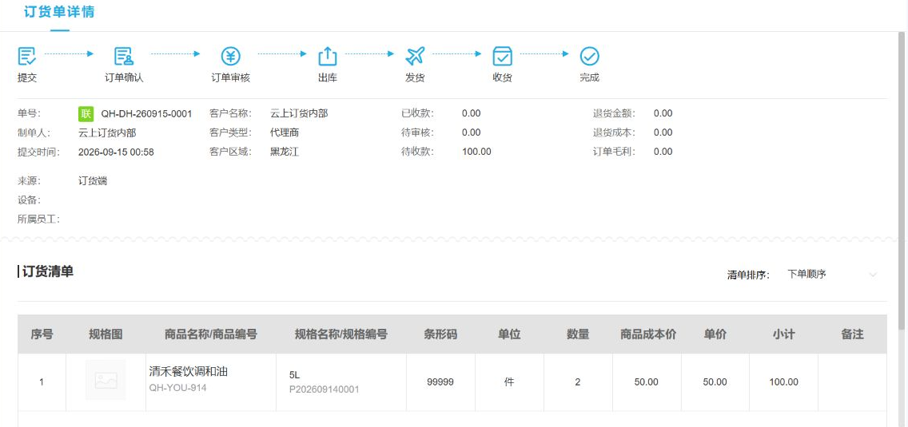Image resolution: width=908 pixels, height=427 pixels.
Task: Select order number QH-DH-260915-0001
Action: pos(146,113)
